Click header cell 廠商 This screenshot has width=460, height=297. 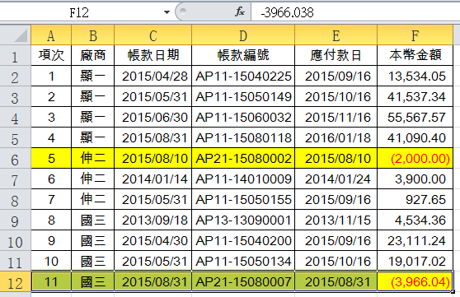92,55
